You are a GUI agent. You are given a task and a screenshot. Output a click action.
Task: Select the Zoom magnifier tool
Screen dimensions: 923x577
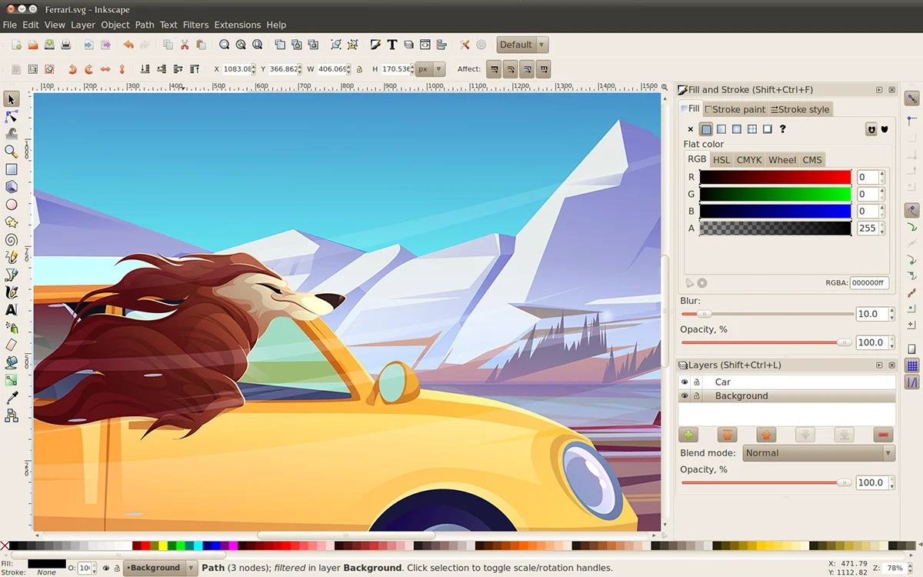12,152
